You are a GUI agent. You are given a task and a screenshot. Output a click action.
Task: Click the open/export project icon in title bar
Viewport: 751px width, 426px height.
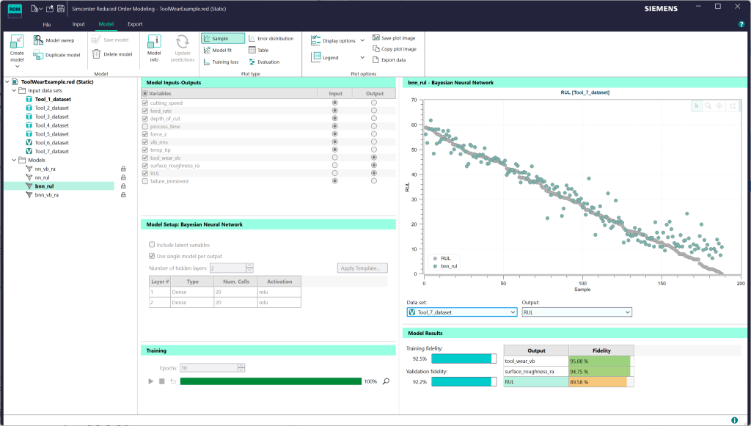[49, 9]
